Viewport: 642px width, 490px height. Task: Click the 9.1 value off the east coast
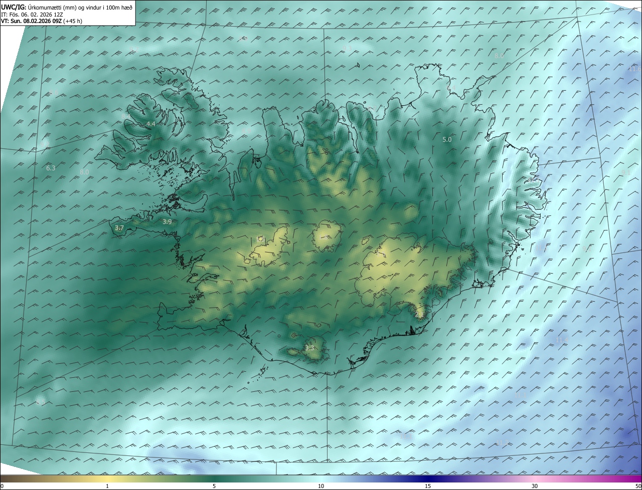pyautogui.click(x=626, y=172)
